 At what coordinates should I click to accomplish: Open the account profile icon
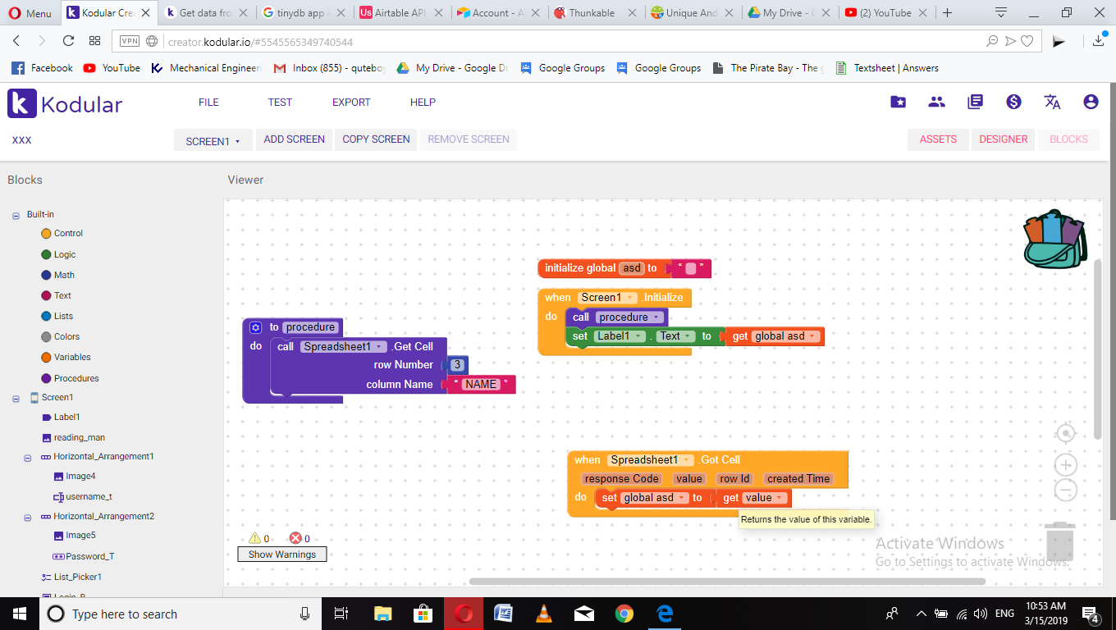[1091, 102]
